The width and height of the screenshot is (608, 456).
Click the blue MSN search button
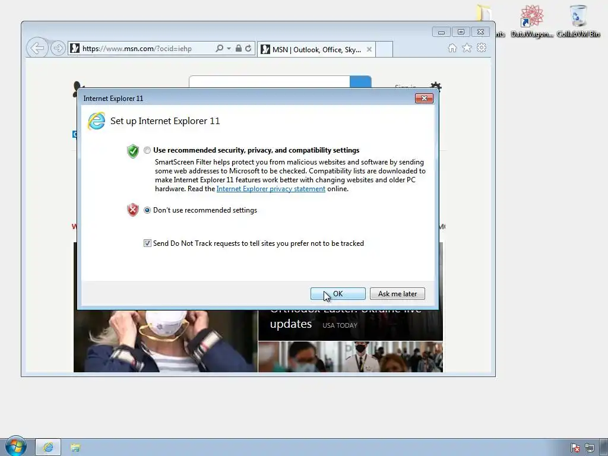pyautogui.click(x=360, y=82)
